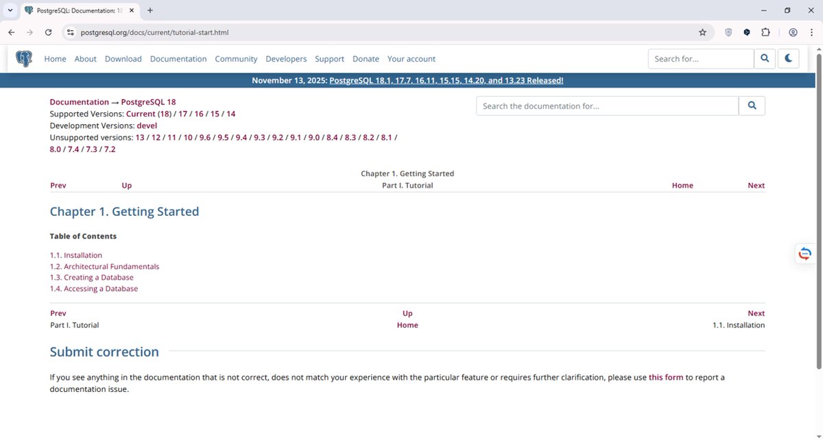
Task: Open the About menu item
Action: coord(86,59)
